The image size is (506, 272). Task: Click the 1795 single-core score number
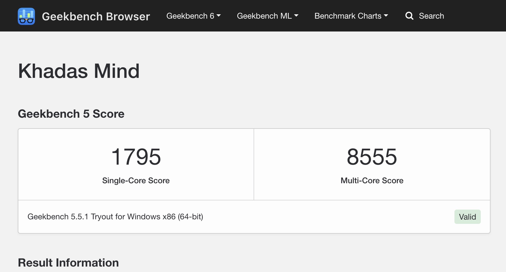click(x=136, y=157)
